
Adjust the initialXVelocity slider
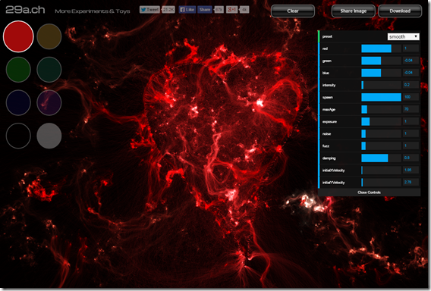click(x=381, y=171)
